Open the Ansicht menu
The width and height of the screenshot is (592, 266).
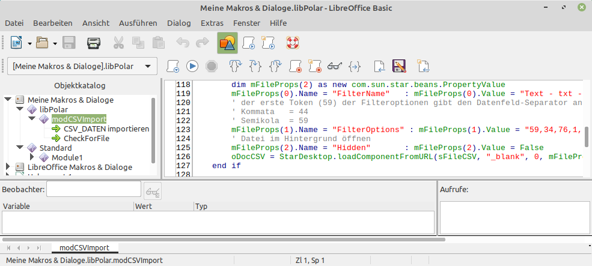point(96,23)
